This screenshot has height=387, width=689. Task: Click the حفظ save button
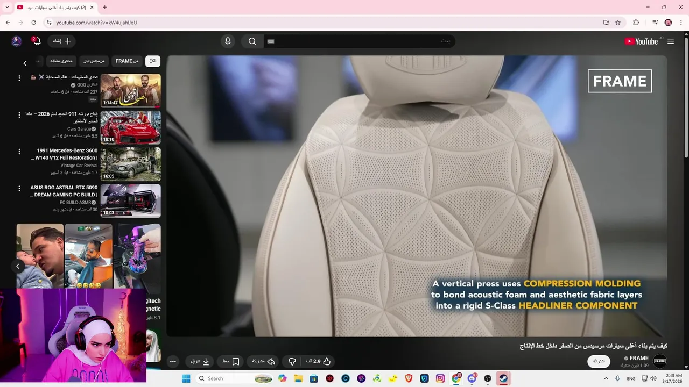[230, 361]
